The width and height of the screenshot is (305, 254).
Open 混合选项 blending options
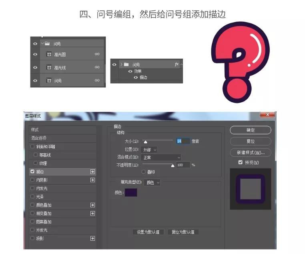(62, 138)
